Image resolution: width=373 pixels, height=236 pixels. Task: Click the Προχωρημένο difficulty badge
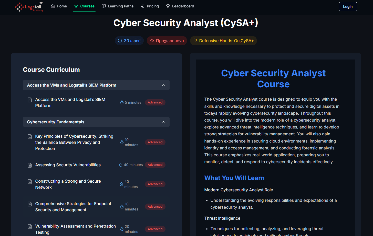click(167, 41)
